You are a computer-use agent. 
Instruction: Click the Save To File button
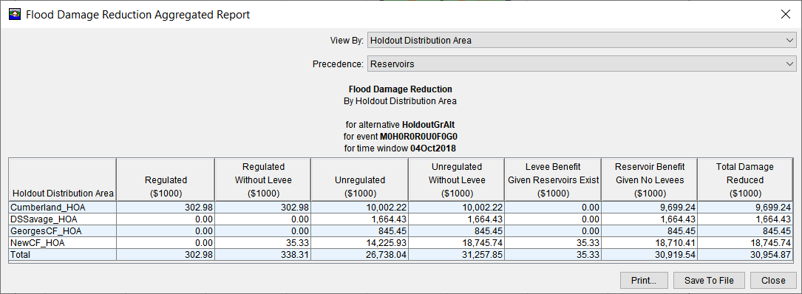coord(709,280)
